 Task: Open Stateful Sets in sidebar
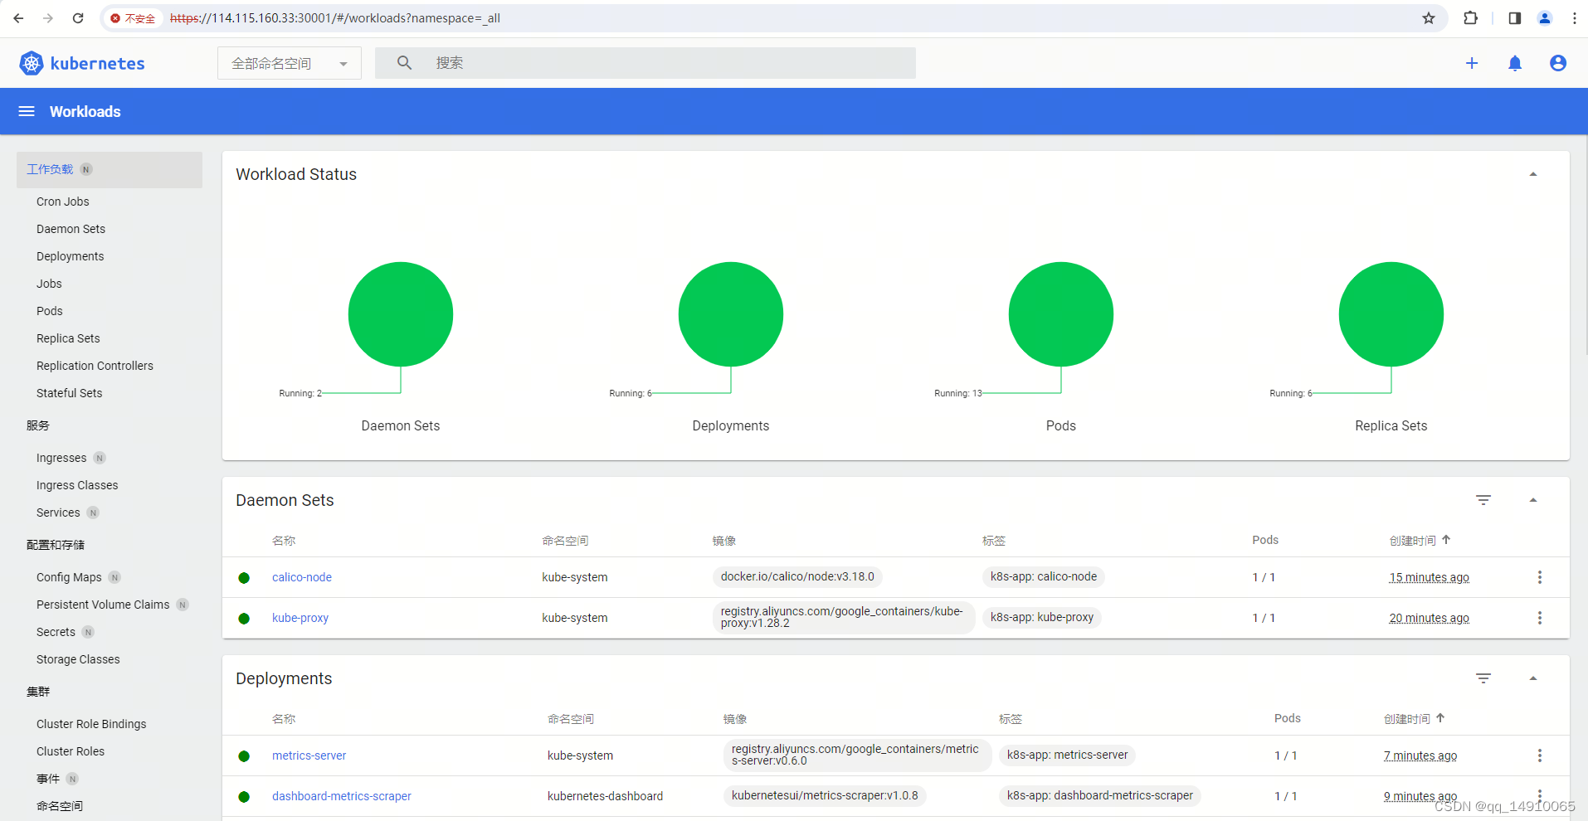pyautogui.click(x=69, y=393)
